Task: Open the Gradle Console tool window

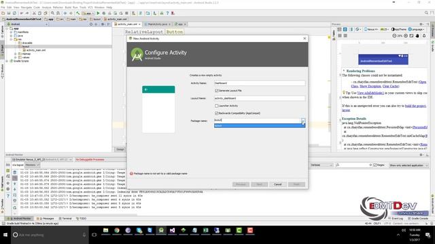Action: click(418, 218)
